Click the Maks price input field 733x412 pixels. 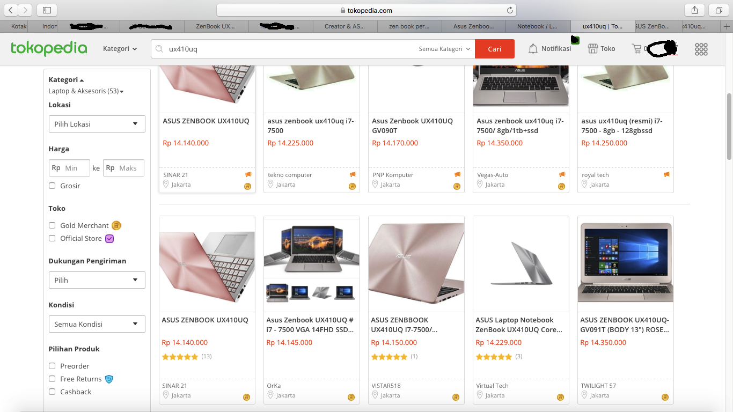(x=124, y=168)
